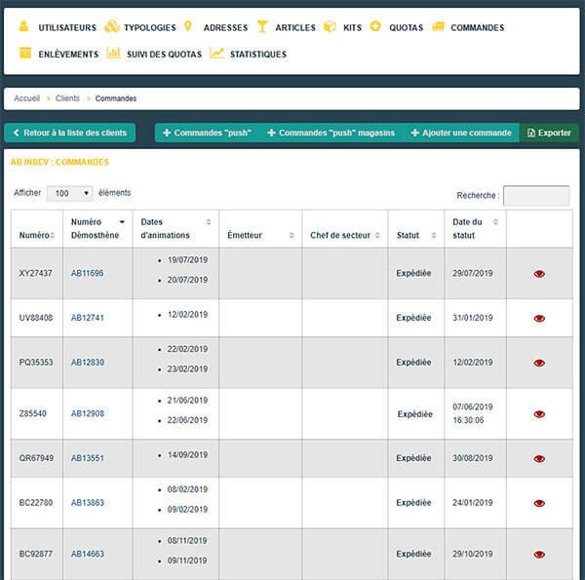
Task: Click the Kits box icon
Action: coord(330,26)
